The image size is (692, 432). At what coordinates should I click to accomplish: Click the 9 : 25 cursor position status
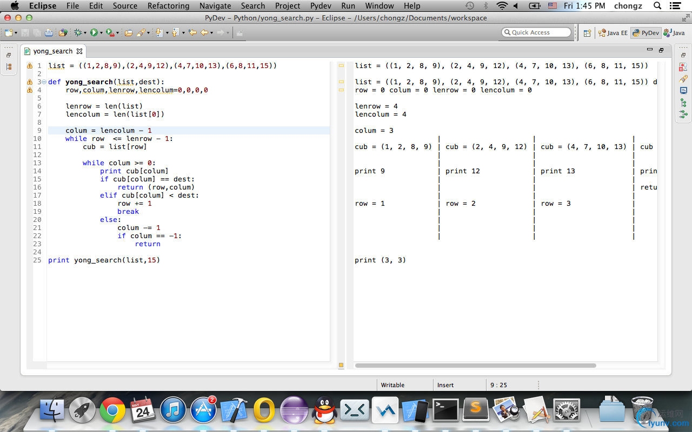(x=498, y=385)
